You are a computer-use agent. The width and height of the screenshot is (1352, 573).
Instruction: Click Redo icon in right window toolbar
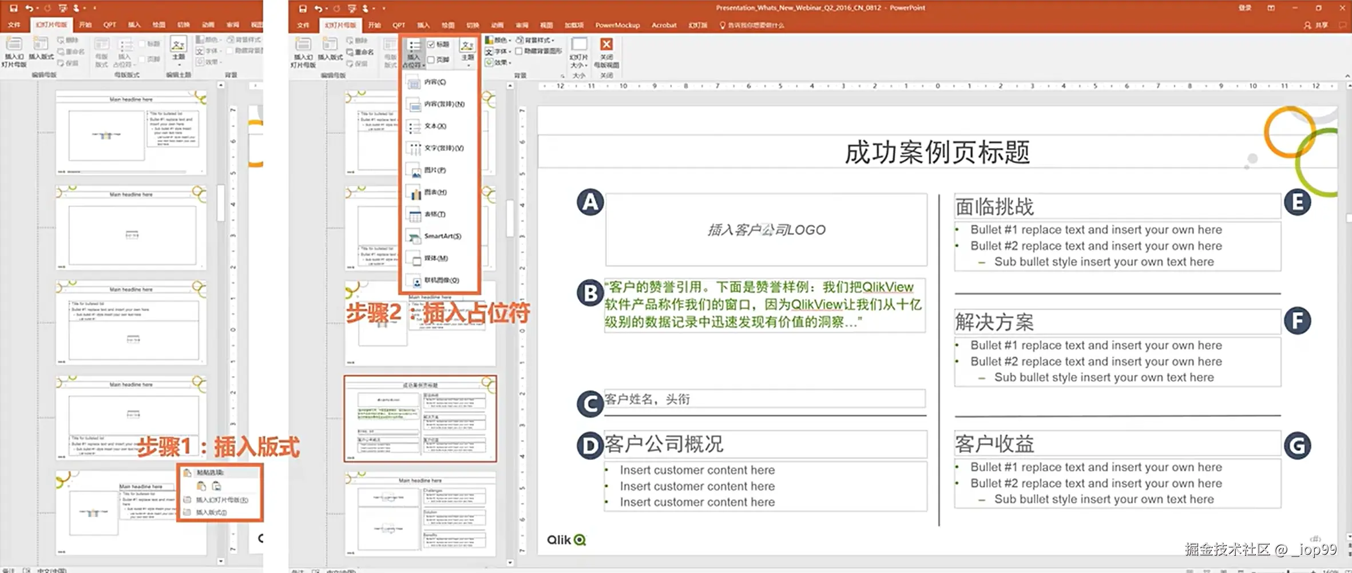coord(336,8)
